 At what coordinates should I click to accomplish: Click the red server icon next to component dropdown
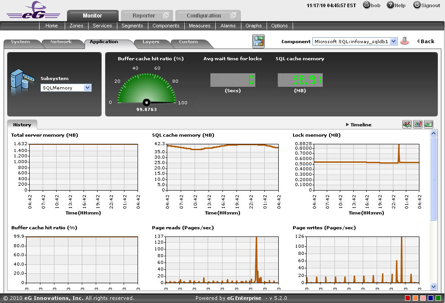(x=405, y=41)
